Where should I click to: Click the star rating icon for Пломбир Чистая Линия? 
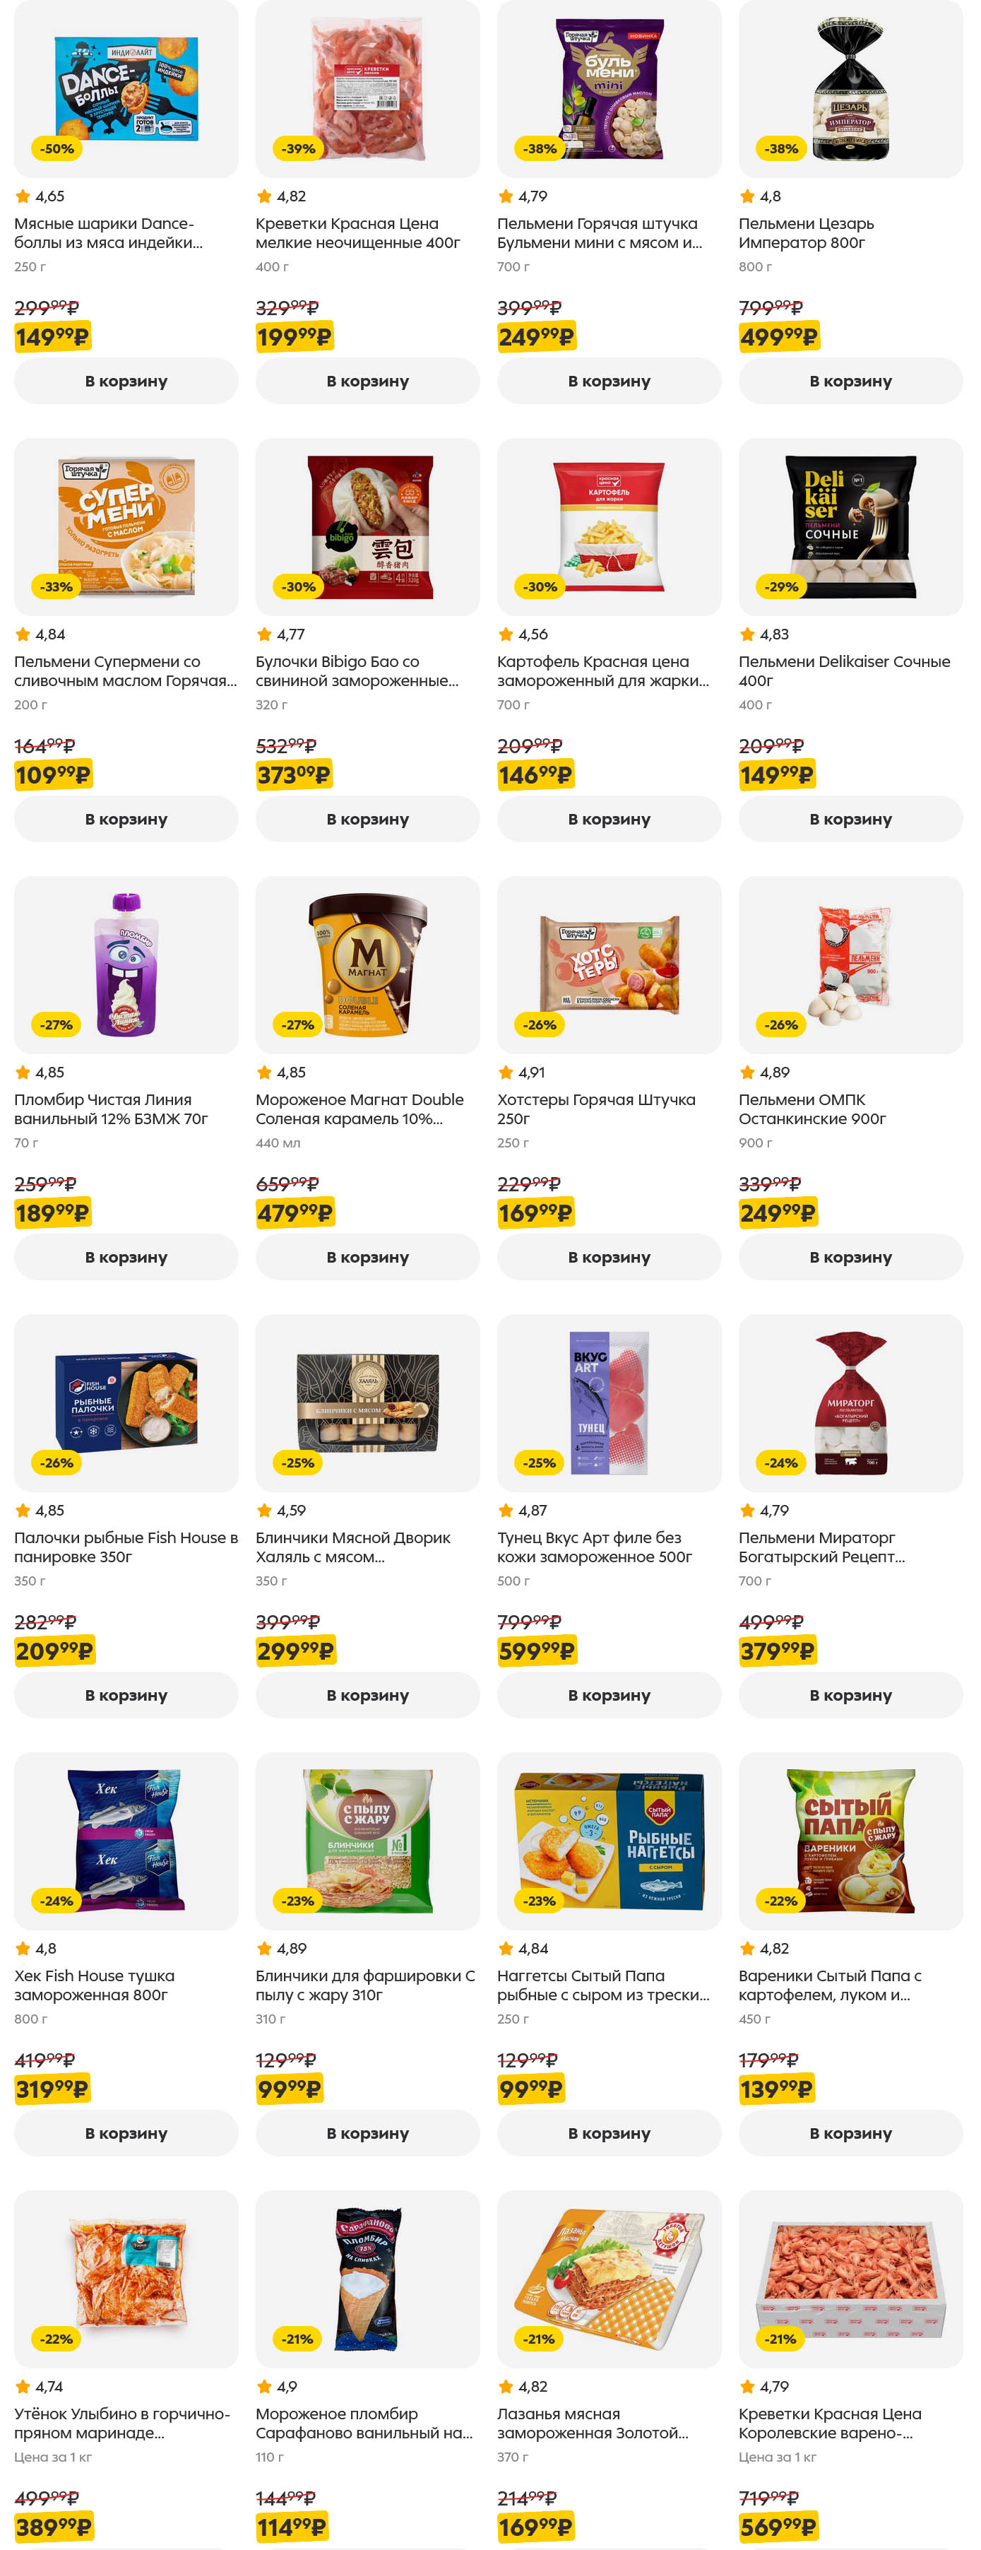coord(22,1072)
